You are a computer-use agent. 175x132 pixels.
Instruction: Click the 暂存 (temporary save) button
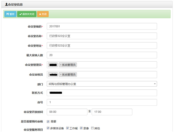point(10,14)
